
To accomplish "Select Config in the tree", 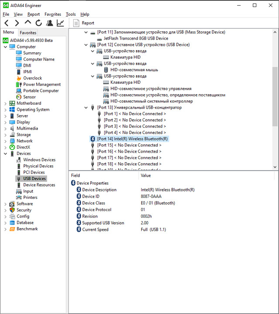I will (23, 216).
